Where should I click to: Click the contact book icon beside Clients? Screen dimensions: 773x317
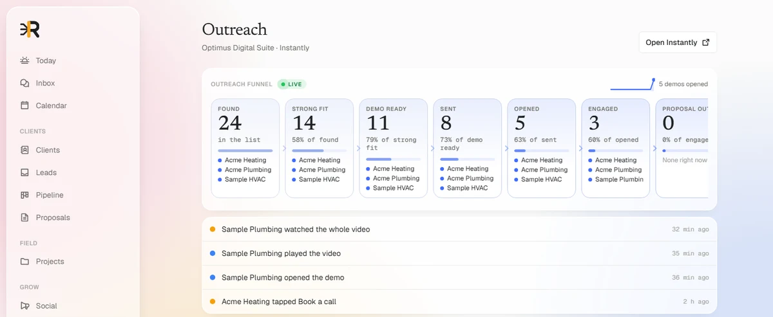(24, 150)
